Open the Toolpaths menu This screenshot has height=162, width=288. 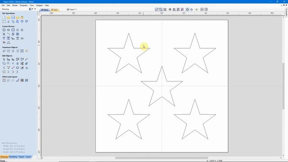[23, 5]
